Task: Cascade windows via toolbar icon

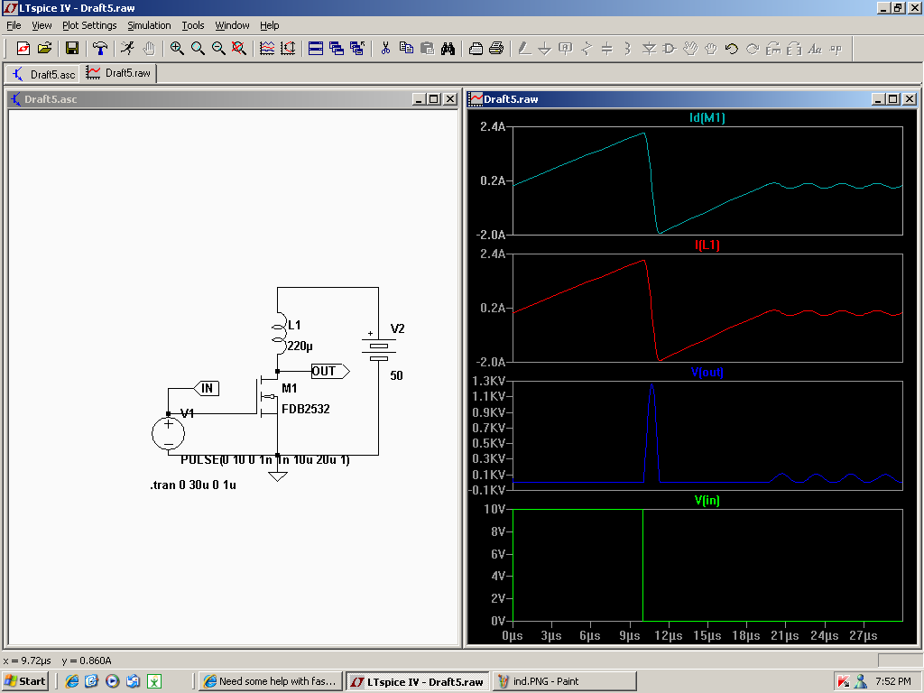Action: (337, 49)
